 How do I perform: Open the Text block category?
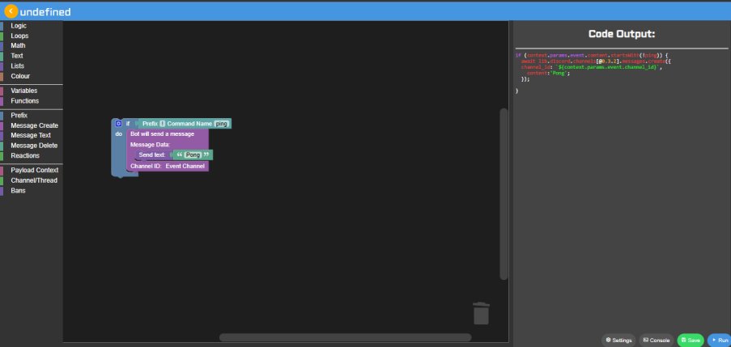tap(17, 56)
